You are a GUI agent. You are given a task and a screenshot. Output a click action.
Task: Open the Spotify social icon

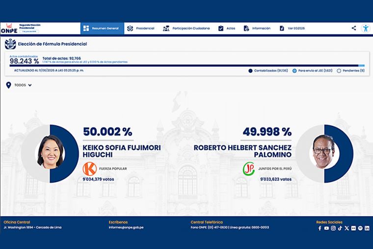tap(360, 228)
